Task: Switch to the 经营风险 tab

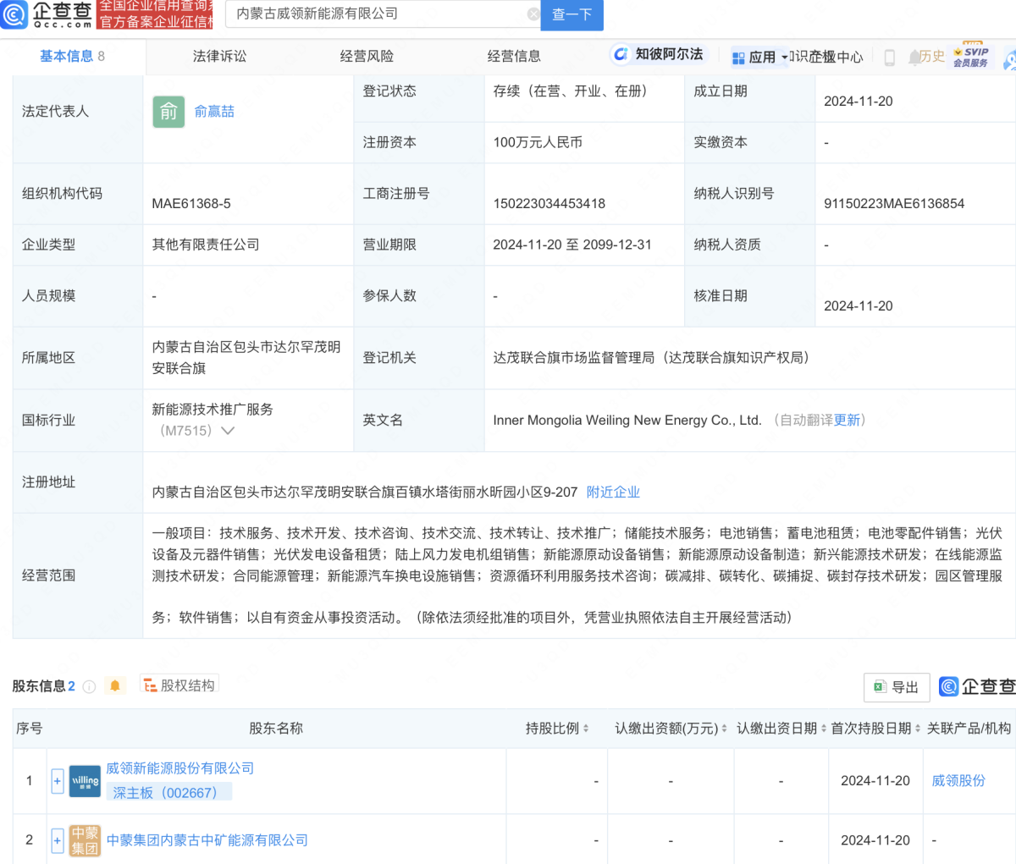Action: pyautogui.click(x=367, y=56)
